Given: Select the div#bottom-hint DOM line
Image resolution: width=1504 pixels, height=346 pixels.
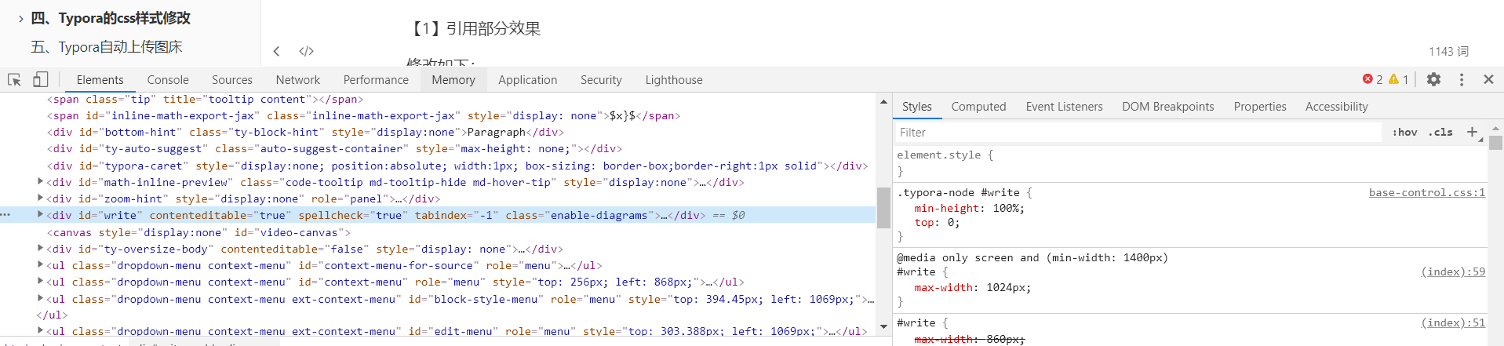Looking at the screenshot, I should 305,132.
